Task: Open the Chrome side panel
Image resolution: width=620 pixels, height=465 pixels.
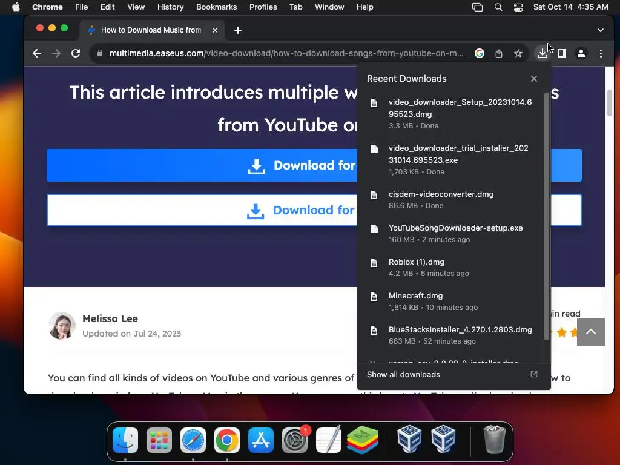Action: pos(561,53)
